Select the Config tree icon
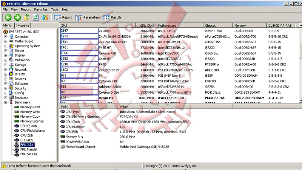 coord(11,93)
